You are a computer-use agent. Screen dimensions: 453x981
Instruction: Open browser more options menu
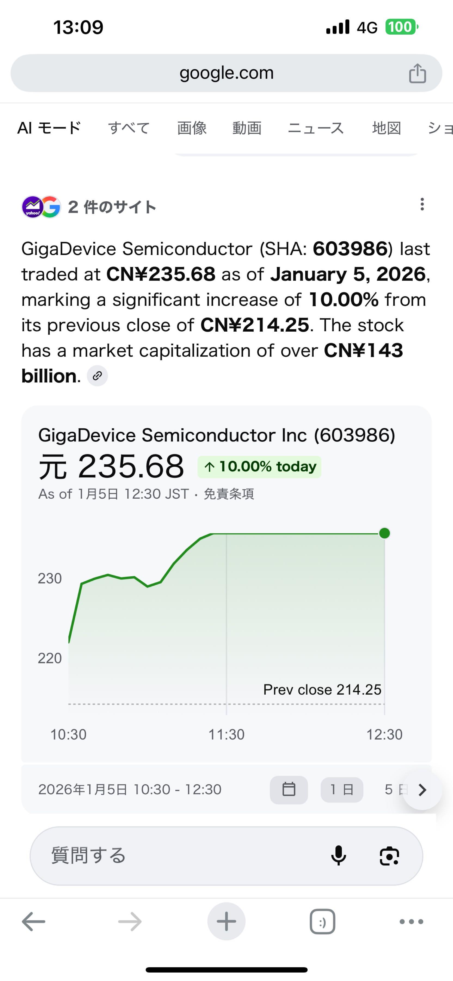click(x=411, y=922)
